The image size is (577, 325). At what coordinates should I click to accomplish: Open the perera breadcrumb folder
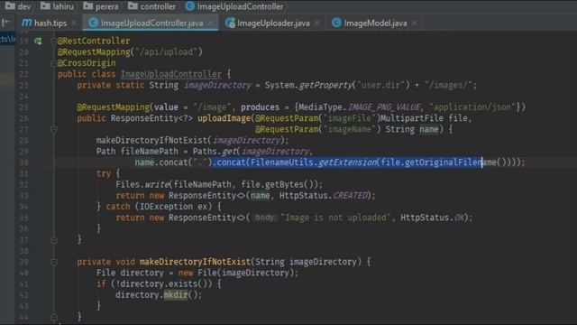coord(101,6)
